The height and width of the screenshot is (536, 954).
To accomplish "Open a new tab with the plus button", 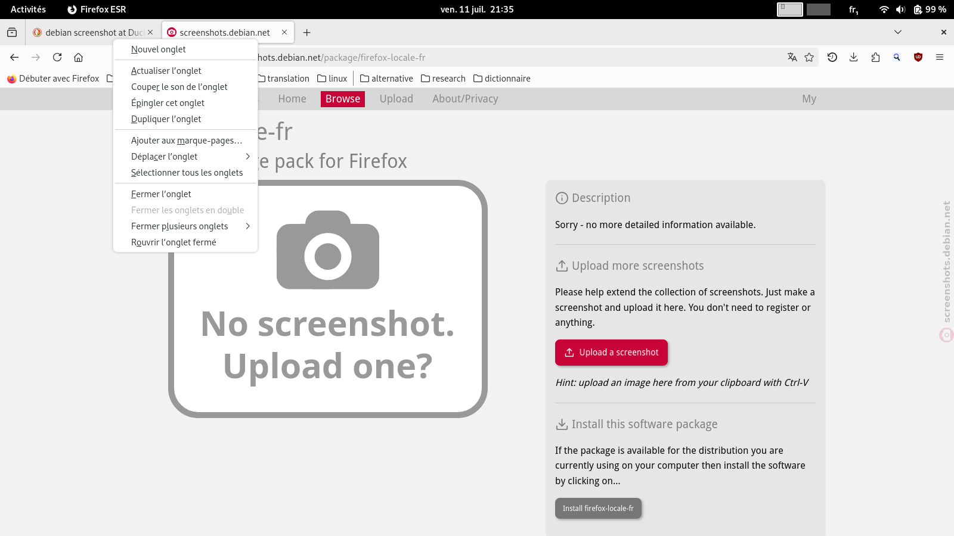I will click(x=306, y=32).
